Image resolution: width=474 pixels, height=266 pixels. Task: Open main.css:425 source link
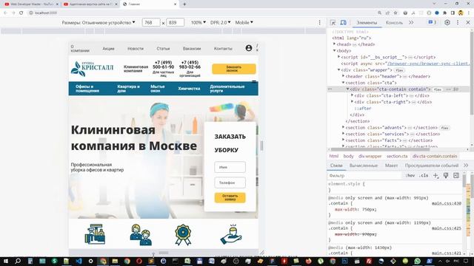(447, 228)
